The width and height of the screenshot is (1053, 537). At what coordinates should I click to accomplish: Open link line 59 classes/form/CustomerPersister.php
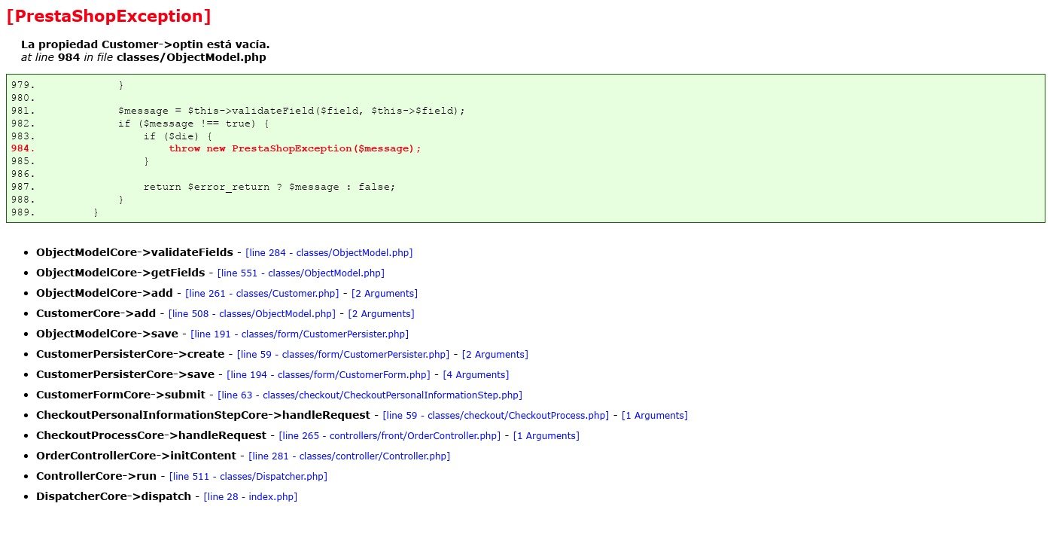tap(343, 355)
